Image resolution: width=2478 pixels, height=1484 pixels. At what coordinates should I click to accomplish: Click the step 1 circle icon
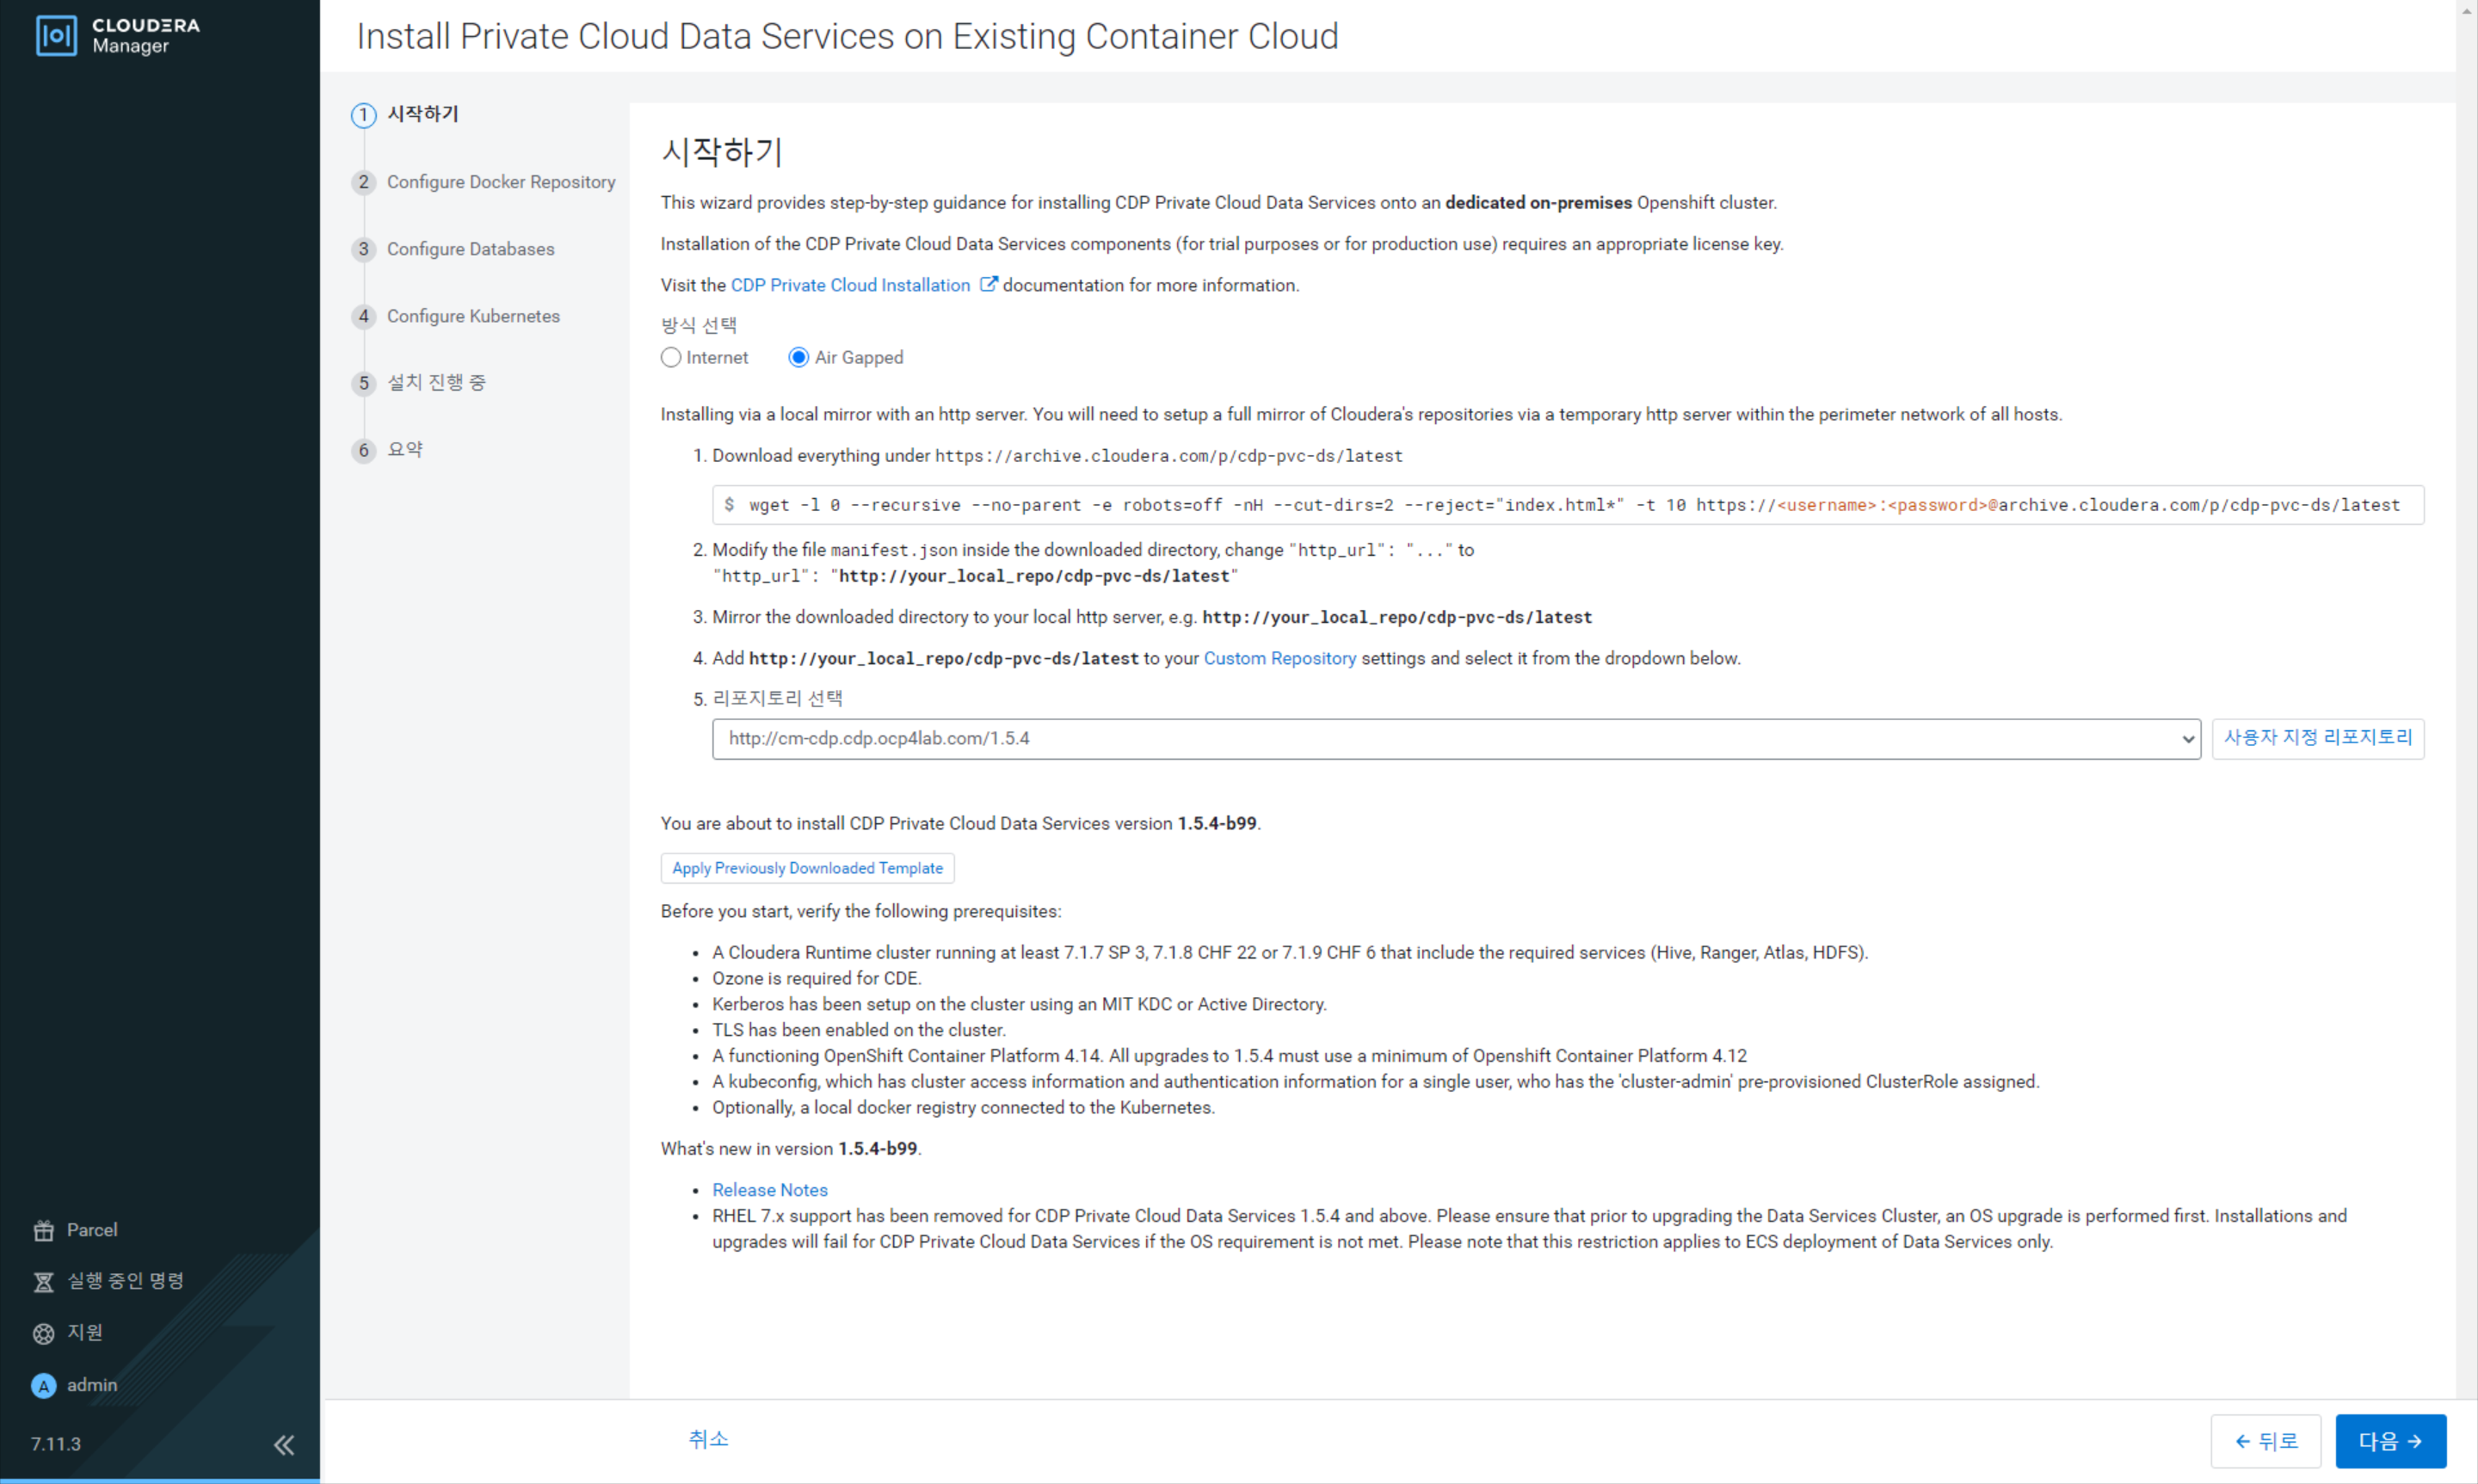363,115
